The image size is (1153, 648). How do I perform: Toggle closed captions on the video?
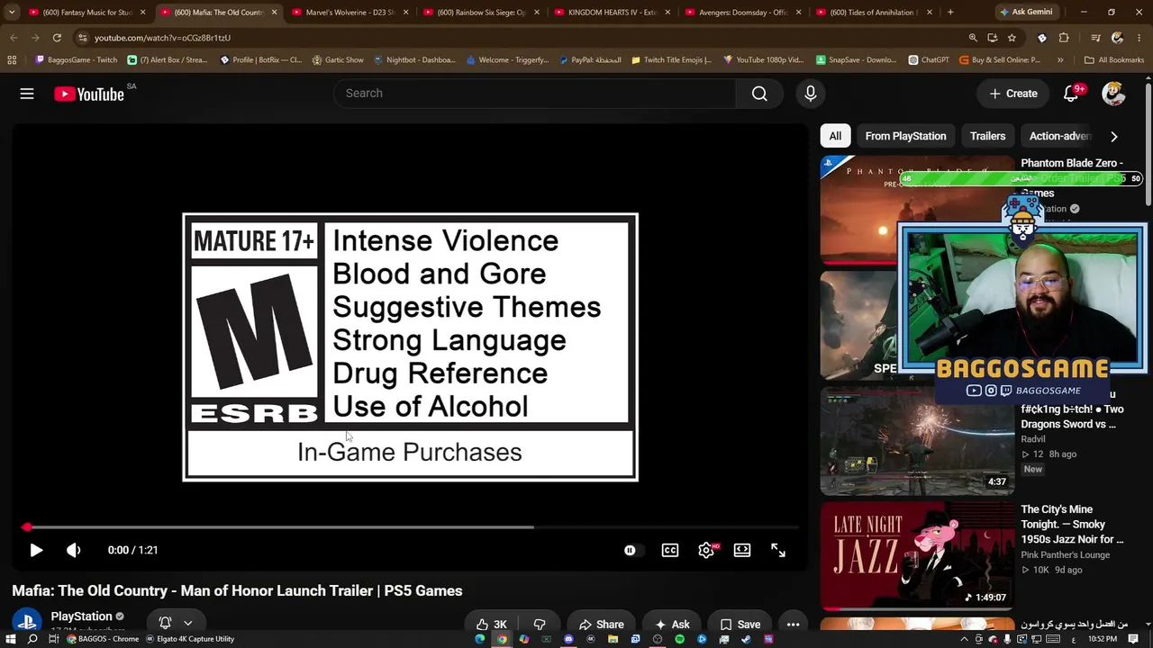click(x=670, y=550)
